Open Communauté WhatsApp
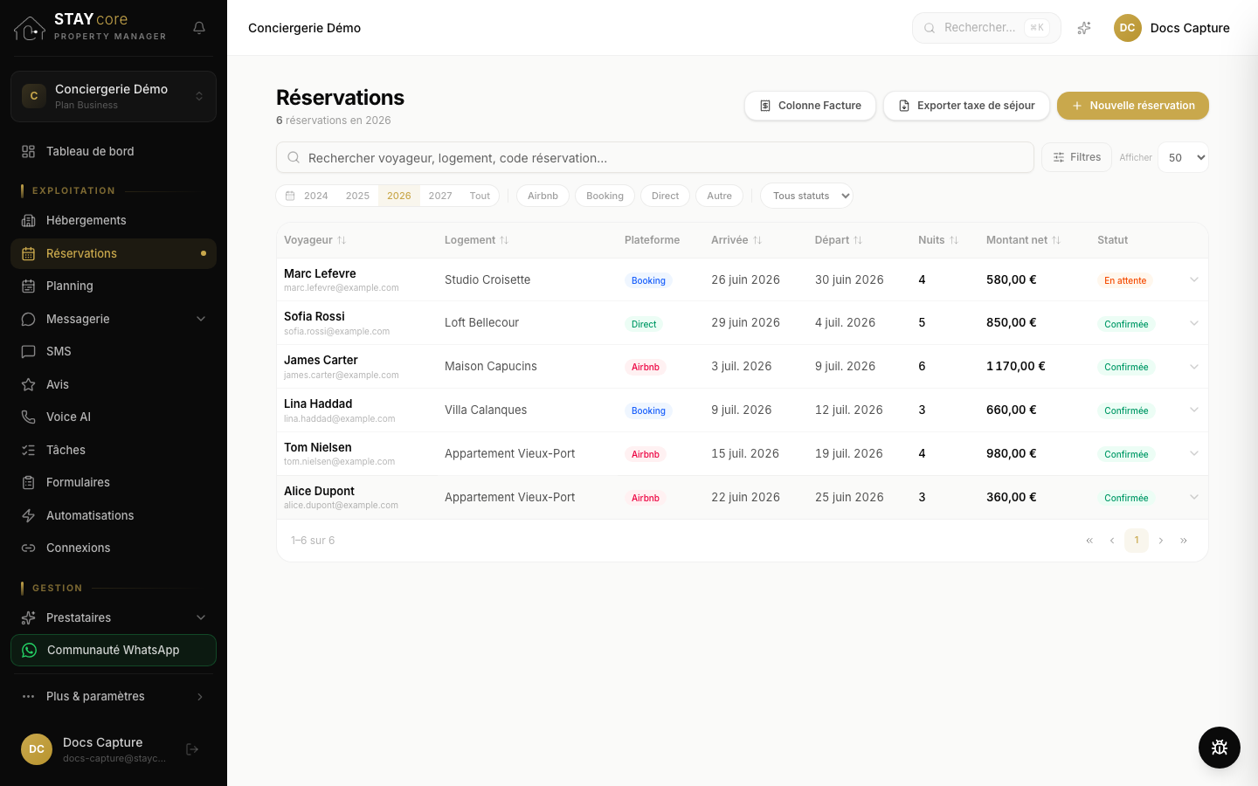Viewport: 1258px width, 786px height. [x=114, y=650]
